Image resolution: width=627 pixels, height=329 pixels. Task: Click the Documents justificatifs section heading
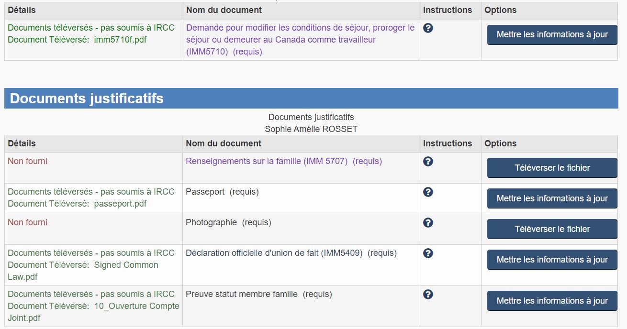pyautogui.click(x=87, y=99)
